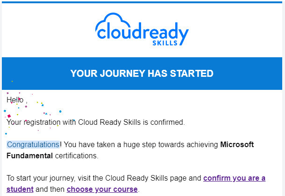285x196 pixels.
Task: Click the cloud outline above the logo
Action: (113, 20)
